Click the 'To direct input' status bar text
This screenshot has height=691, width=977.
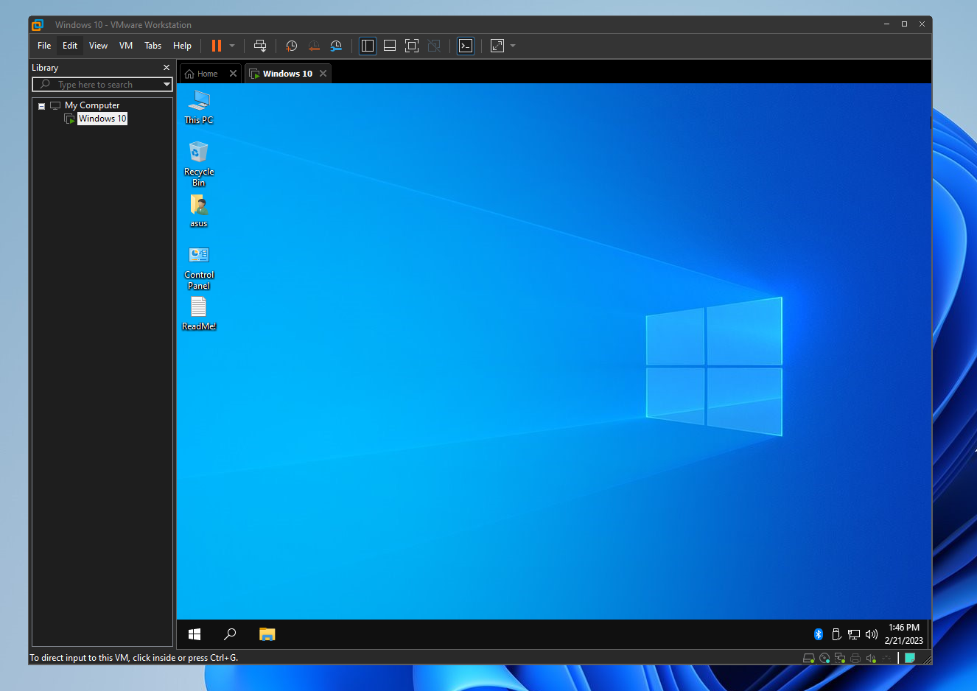pos(134,658)
